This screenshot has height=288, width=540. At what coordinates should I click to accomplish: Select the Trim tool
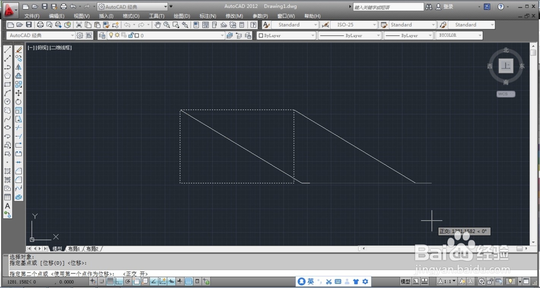pyautogui.click(x=18, y=128)
